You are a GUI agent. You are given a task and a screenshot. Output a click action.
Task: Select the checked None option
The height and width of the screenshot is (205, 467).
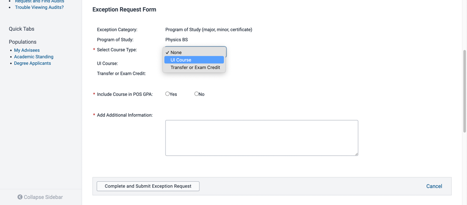(x=176, y=52)
